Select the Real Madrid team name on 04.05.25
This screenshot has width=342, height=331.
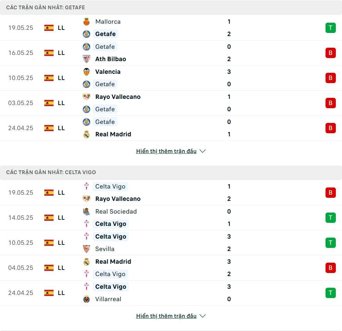113,261
